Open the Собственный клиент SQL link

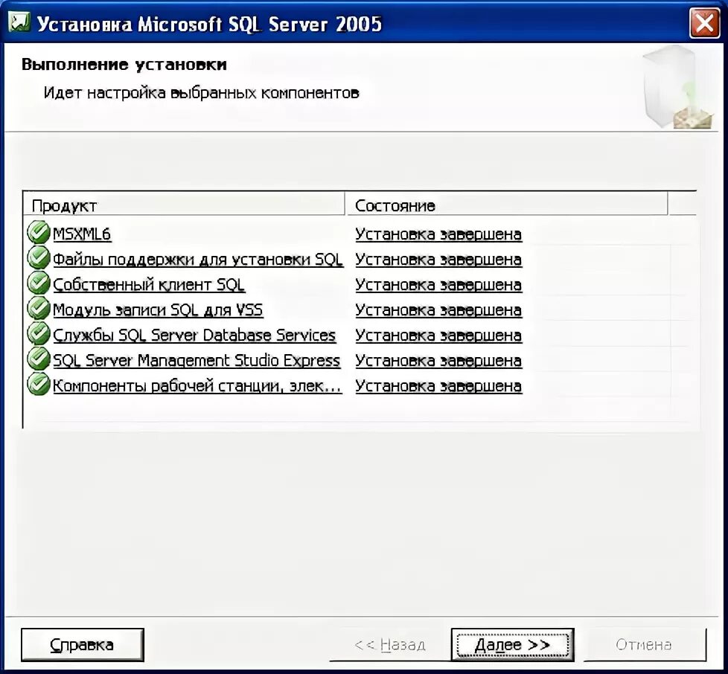tap(149, 285)
